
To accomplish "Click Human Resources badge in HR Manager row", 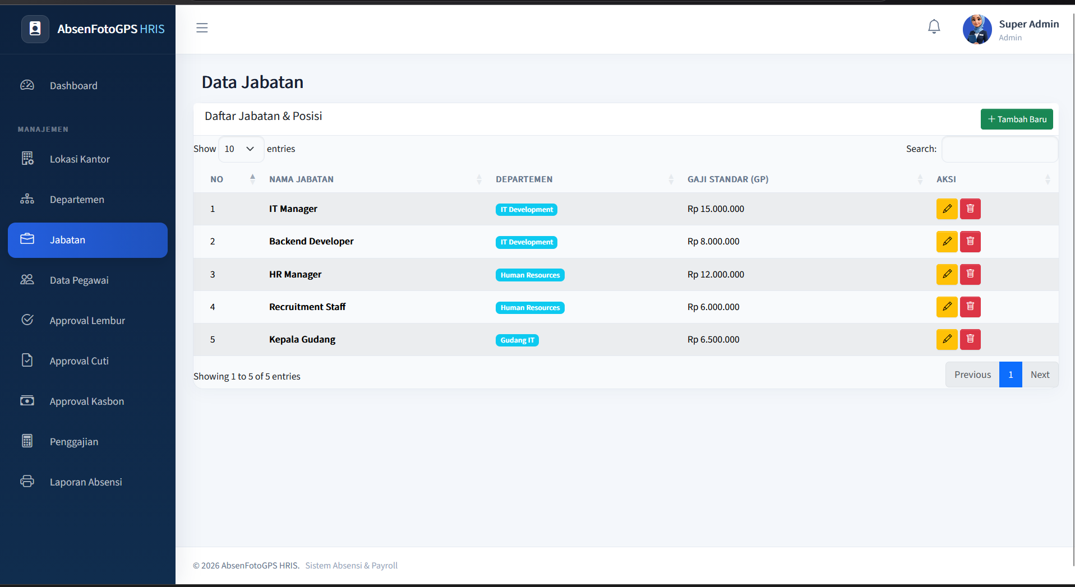I will tap(530, 275).
